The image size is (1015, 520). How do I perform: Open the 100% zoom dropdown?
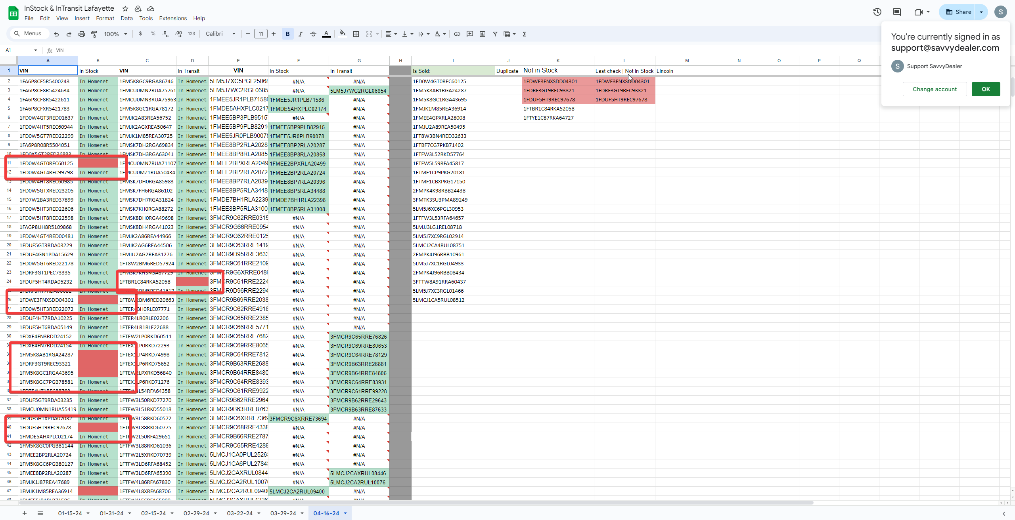(x=115, y=34)
